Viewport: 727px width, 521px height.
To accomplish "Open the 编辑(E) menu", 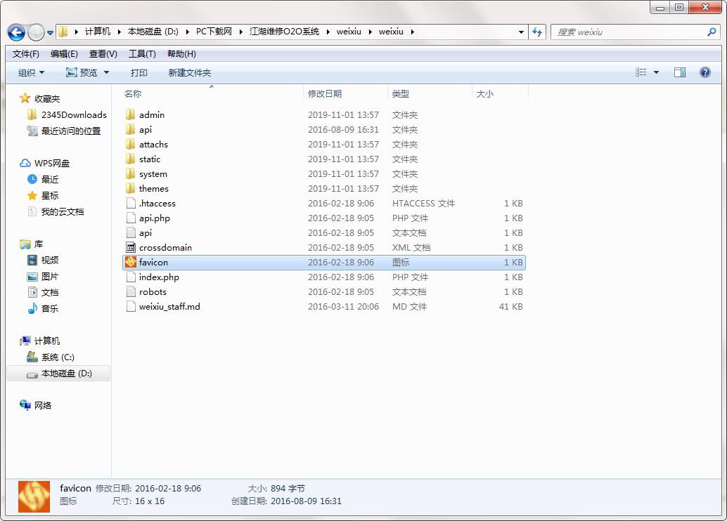I will [x=64, y=54].
